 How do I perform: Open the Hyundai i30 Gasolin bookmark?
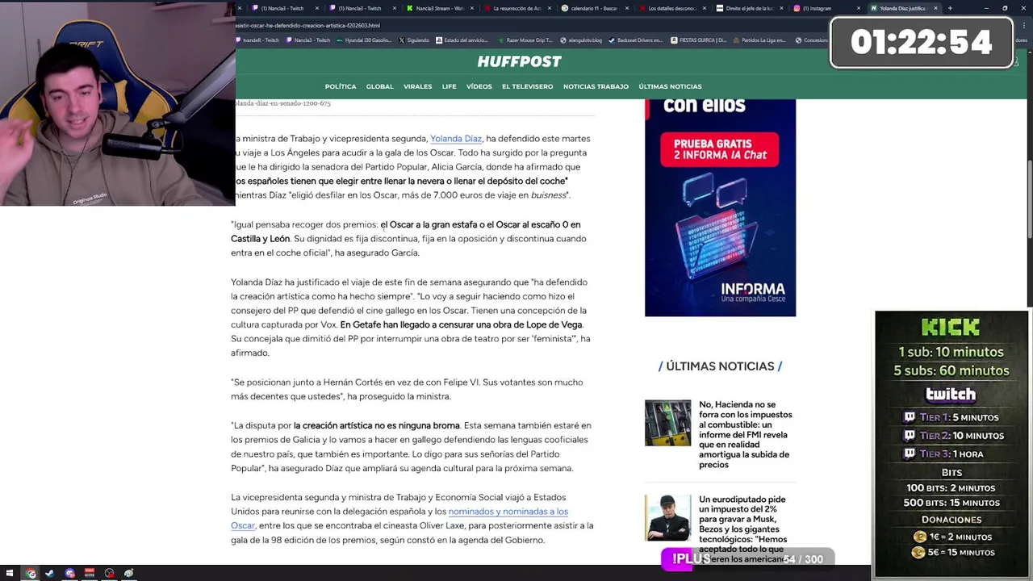coord(364,40)
